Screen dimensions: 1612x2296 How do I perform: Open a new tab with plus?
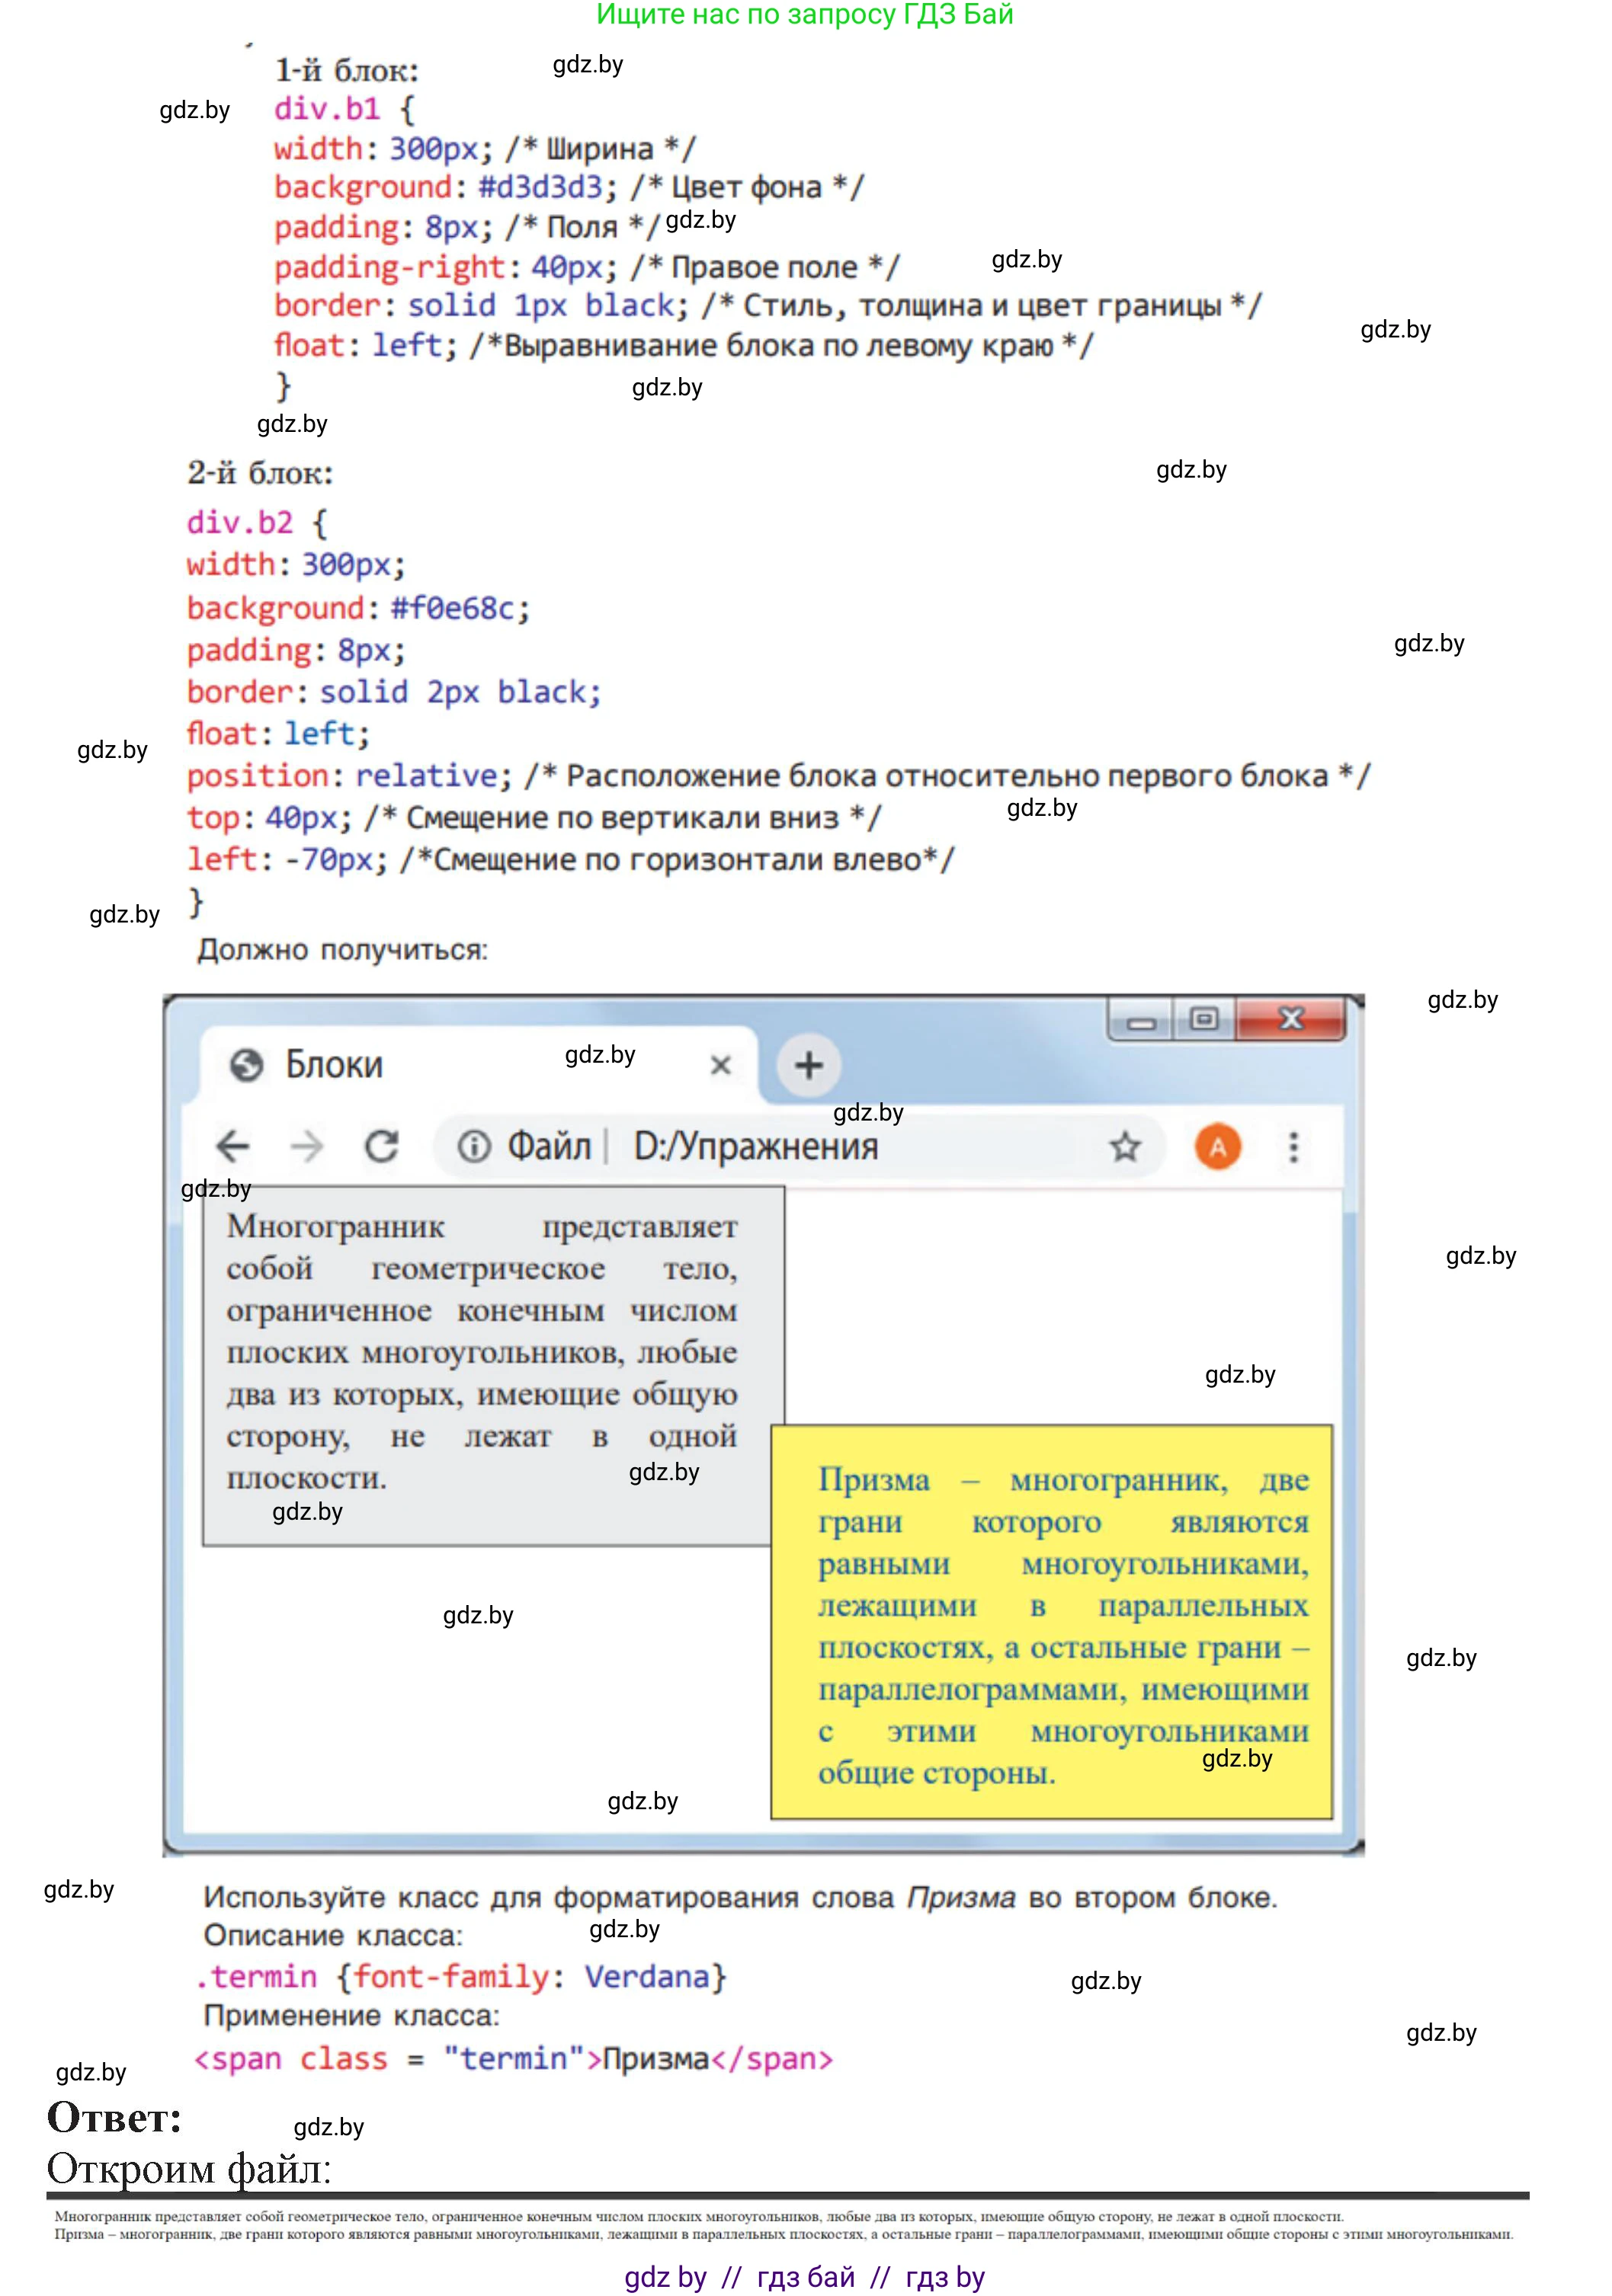point(809,1065)
